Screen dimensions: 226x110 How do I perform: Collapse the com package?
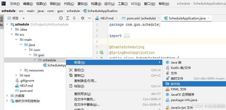[25, 50]
